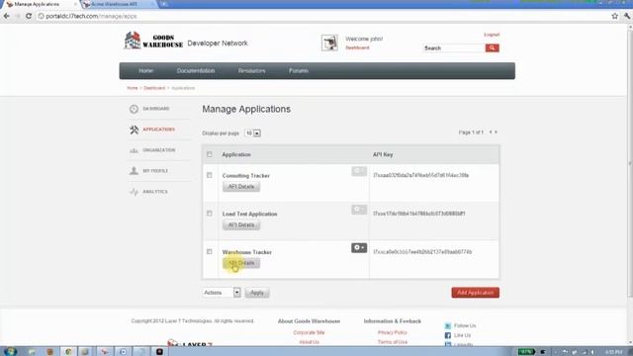Viewport: 633px width, 356px height.
Task: Open the Display per page dropdown
Action: click(253, 133)
